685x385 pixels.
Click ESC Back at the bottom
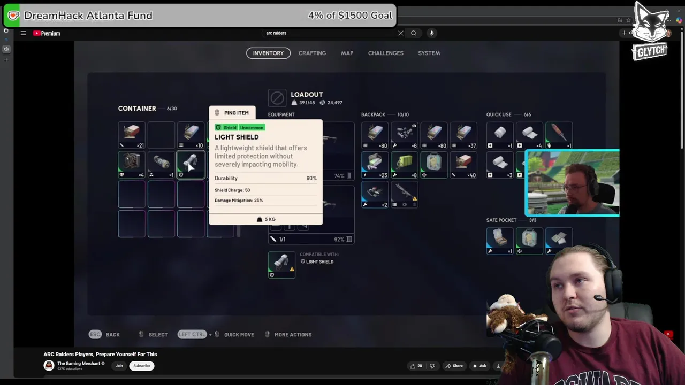click(x=105, y=335)
